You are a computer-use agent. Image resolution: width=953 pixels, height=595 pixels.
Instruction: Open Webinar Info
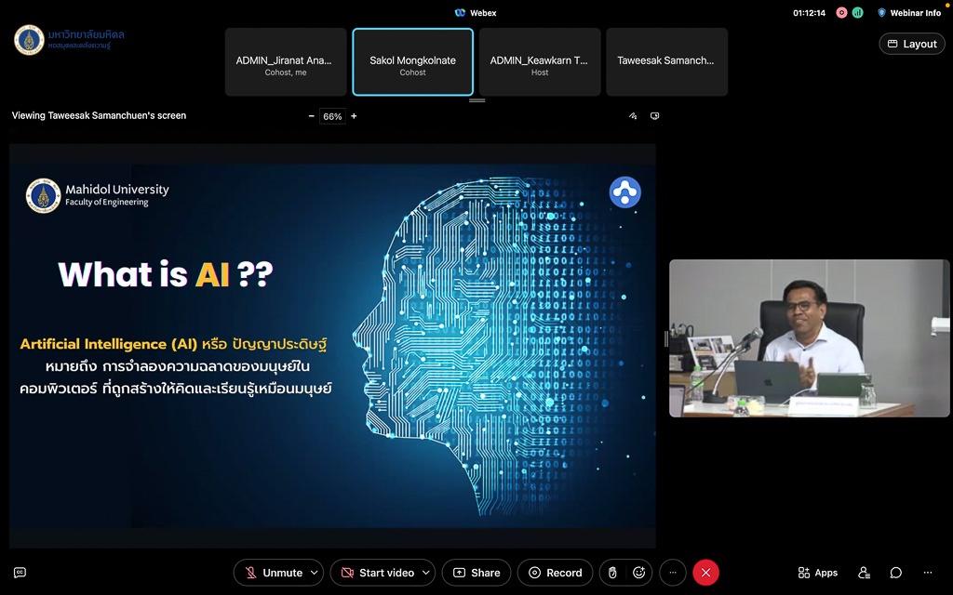908,13
